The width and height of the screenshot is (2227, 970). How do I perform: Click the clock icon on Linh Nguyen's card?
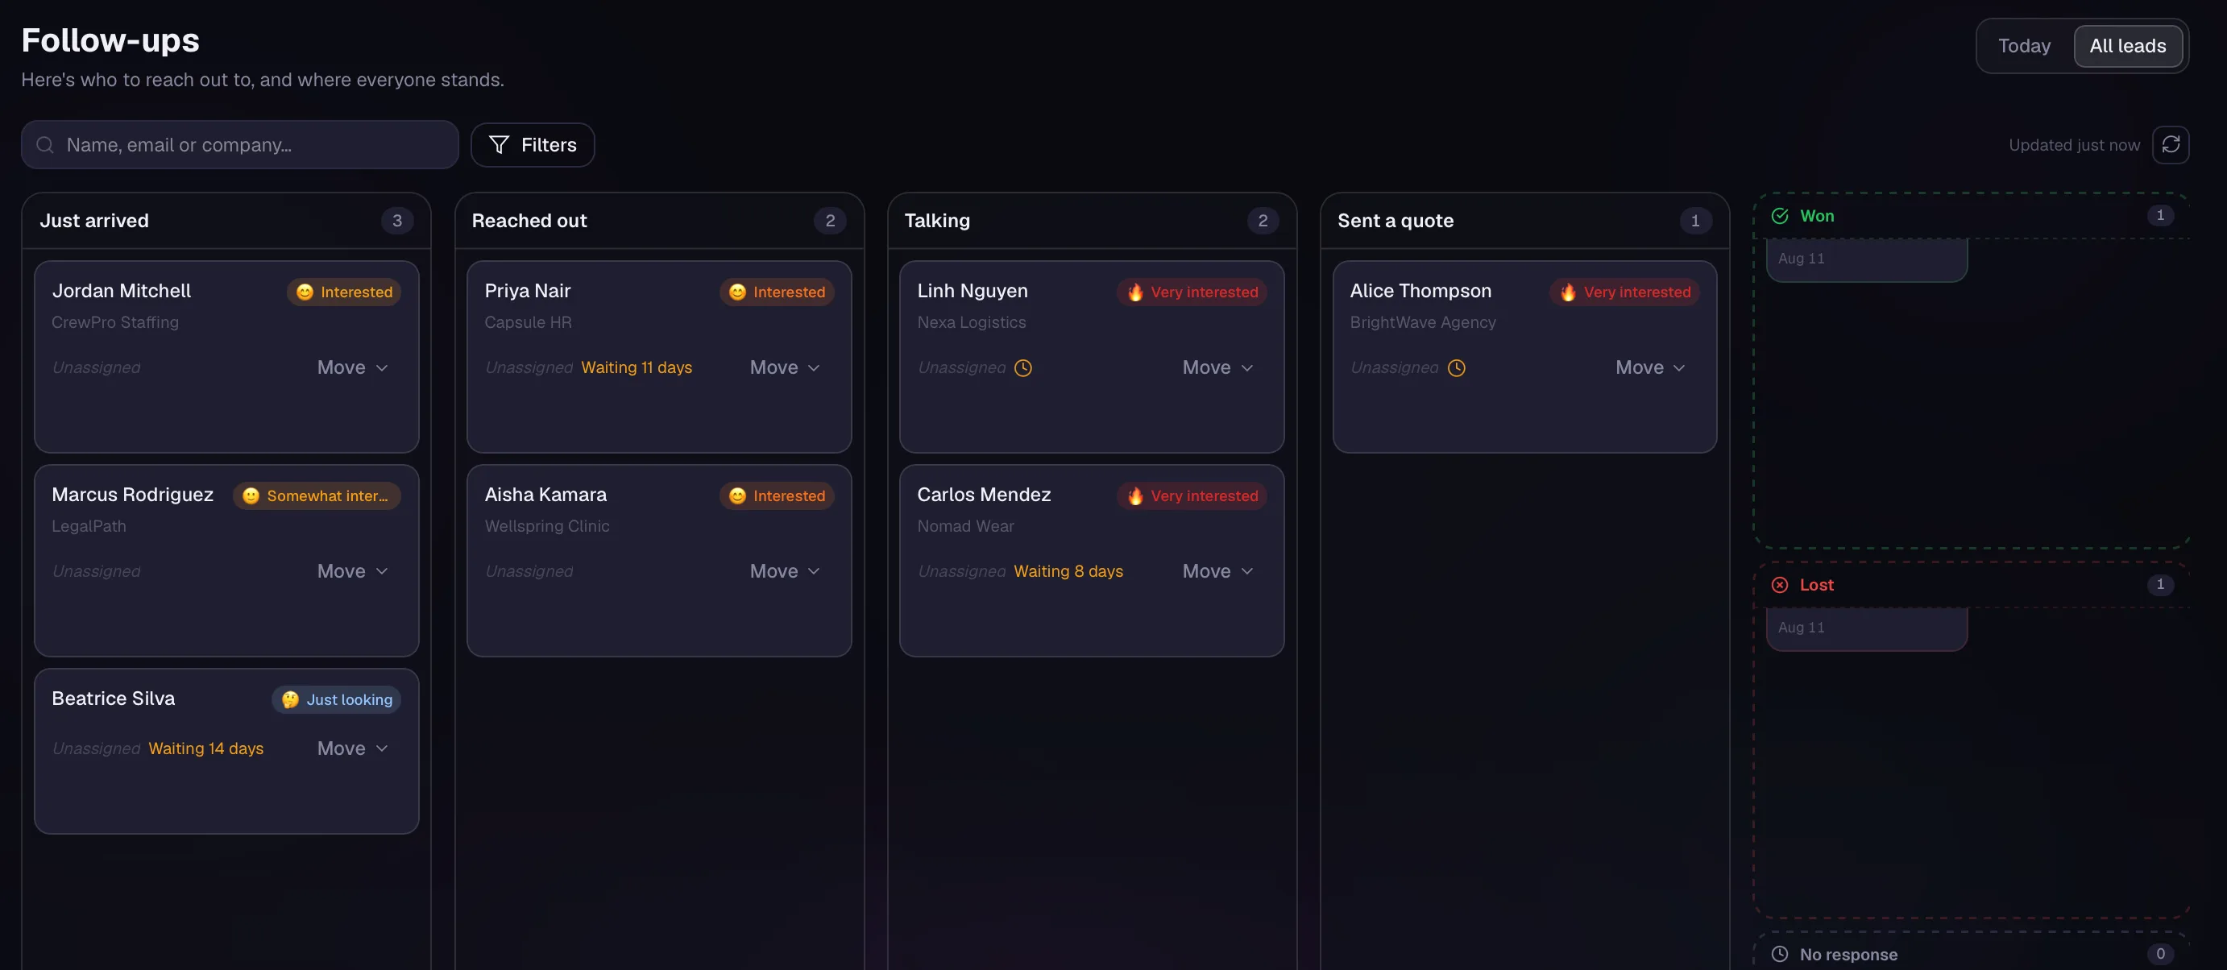[x=1022, y=367]
